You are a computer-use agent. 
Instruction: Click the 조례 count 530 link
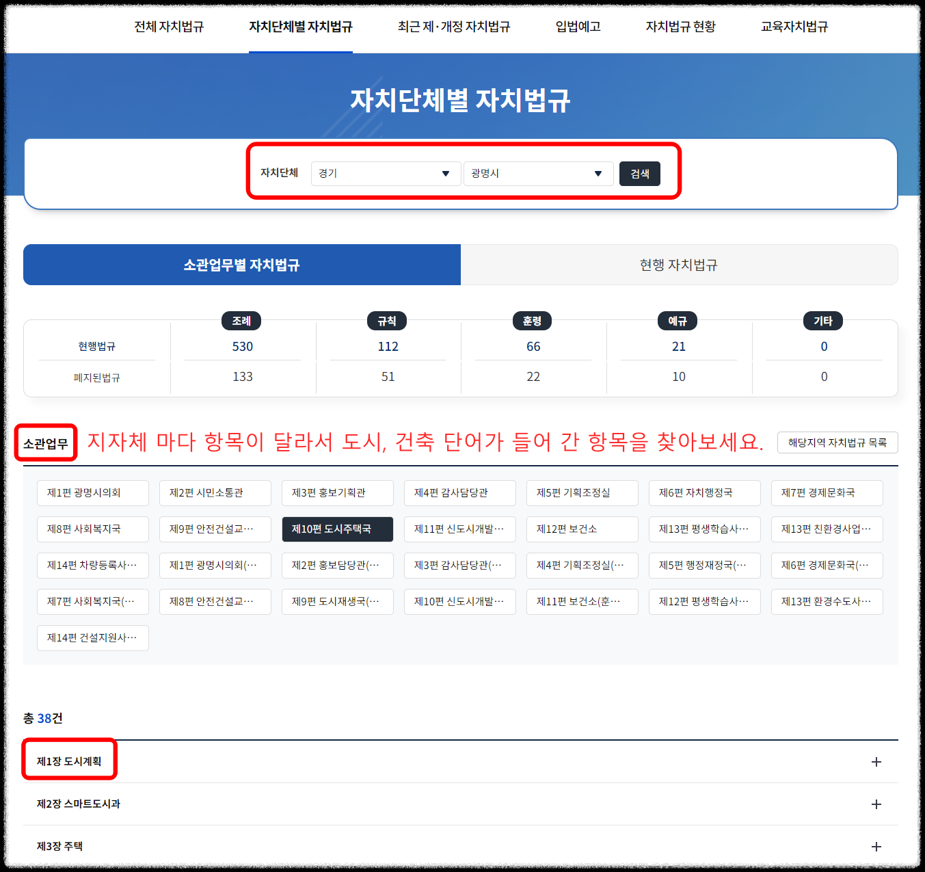(243, 347)
